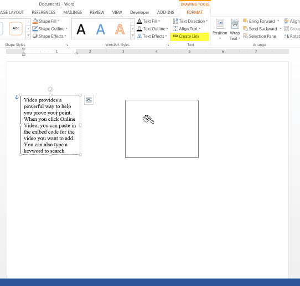Open the Position layout icon
This screenshot has width=300, height=286.
pyautogui.click(x=220, y=29)
